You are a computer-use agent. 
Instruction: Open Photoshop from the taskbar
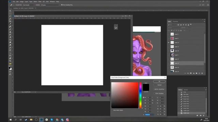(42, 120)
